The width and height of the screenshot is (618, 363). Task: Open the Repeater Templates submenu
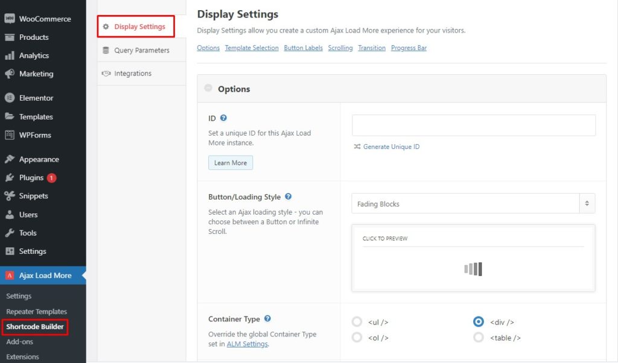(36, 311)
